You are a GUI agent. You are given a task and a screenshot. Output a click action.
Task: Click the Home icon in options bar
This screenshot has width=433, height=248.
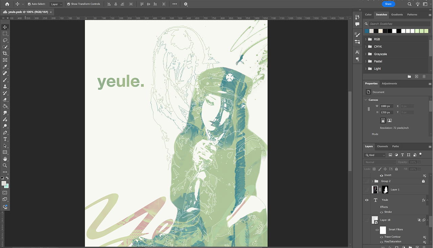click(x=7, y=4)
